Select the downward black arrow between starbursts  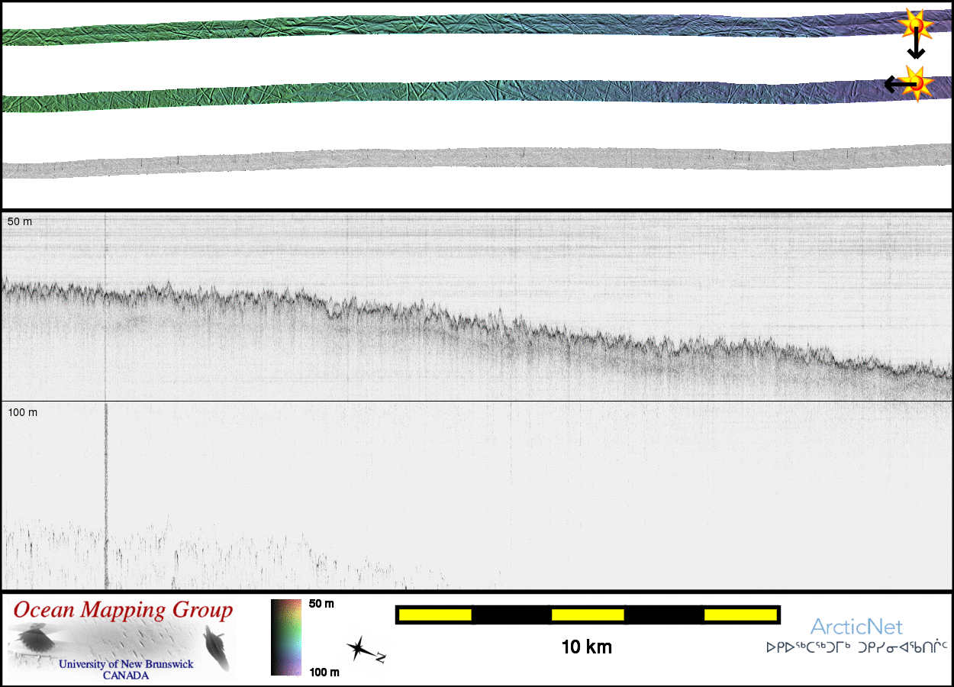916,47
